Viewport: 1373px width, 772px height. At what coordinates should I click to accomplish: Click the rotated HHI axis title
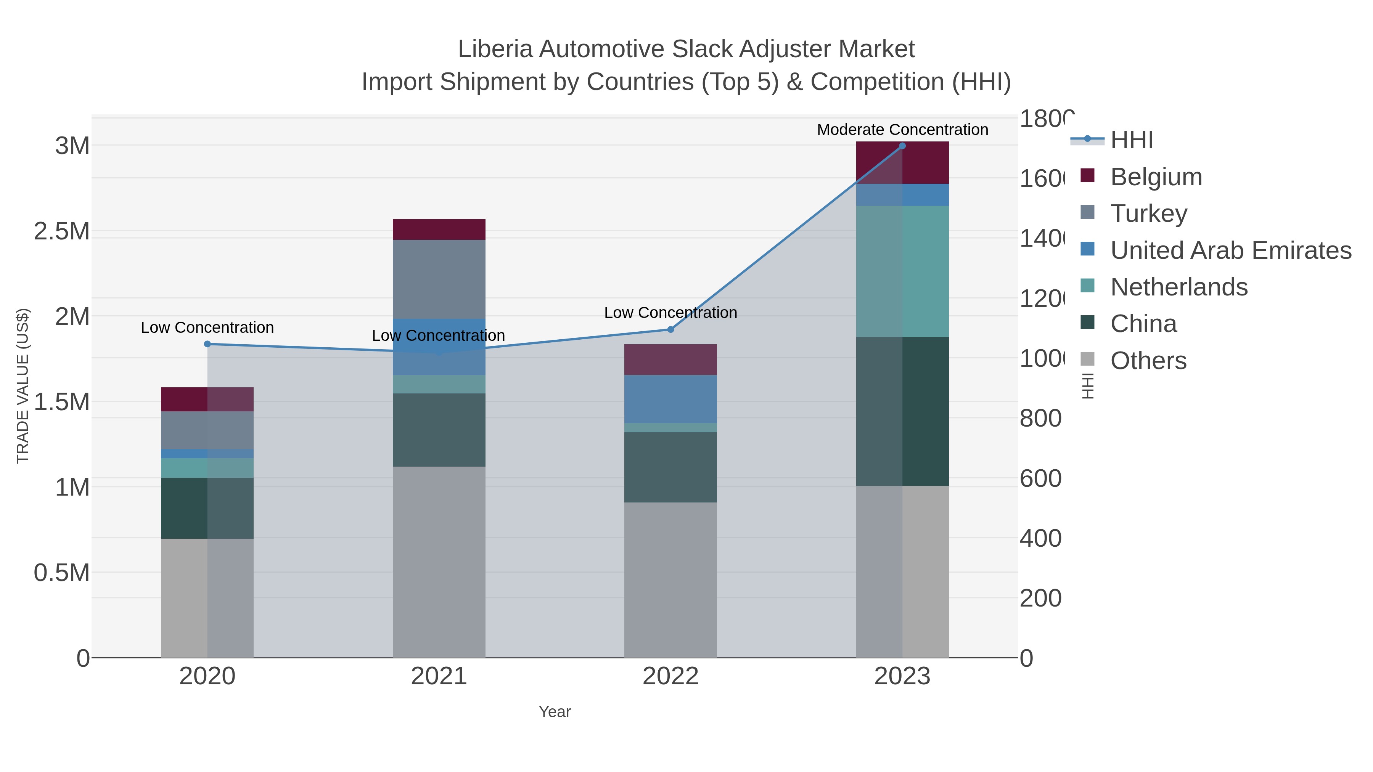tap(1088, 386)
